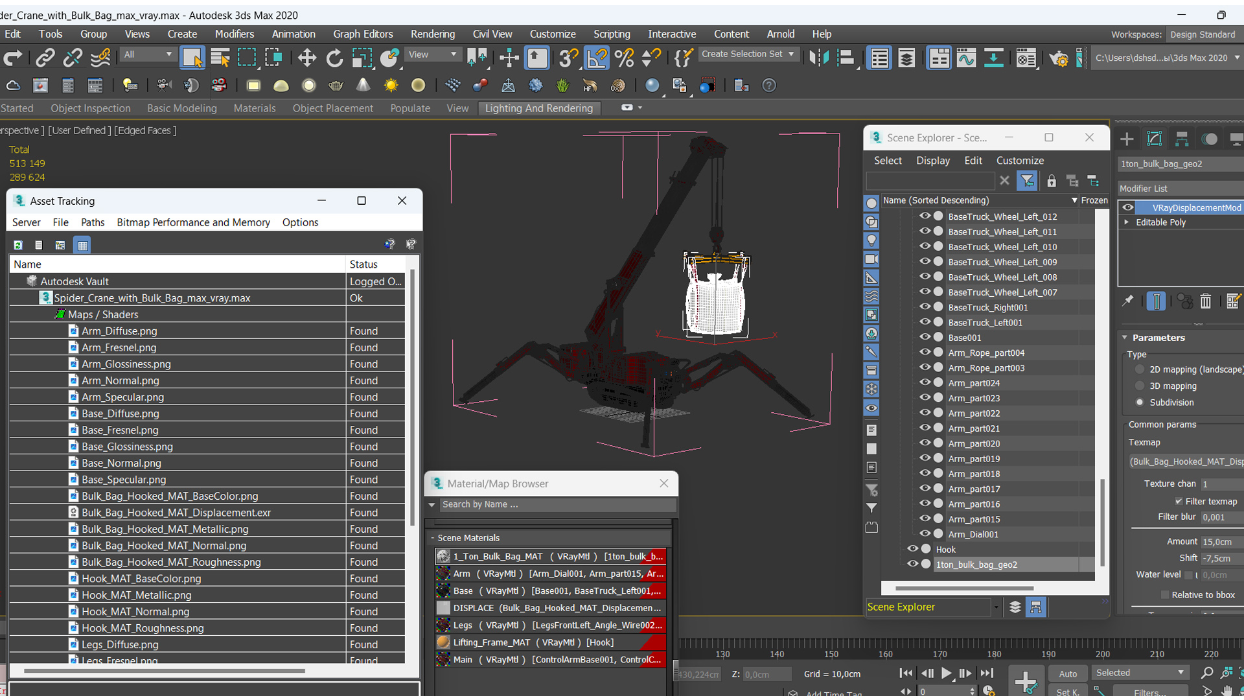Open Curve Editor from toolbar
Image resolution: width=1244 pixels, height=700 pixels.
pyautogui.click(x=966, y=58)
